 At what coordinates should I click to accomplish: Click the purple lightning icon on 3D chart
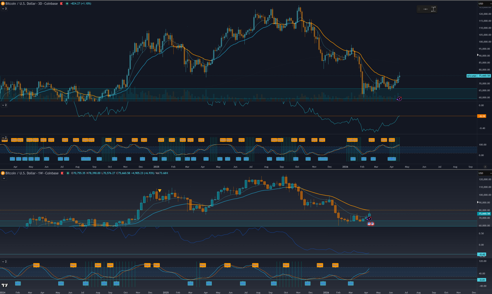click(400, 99)
